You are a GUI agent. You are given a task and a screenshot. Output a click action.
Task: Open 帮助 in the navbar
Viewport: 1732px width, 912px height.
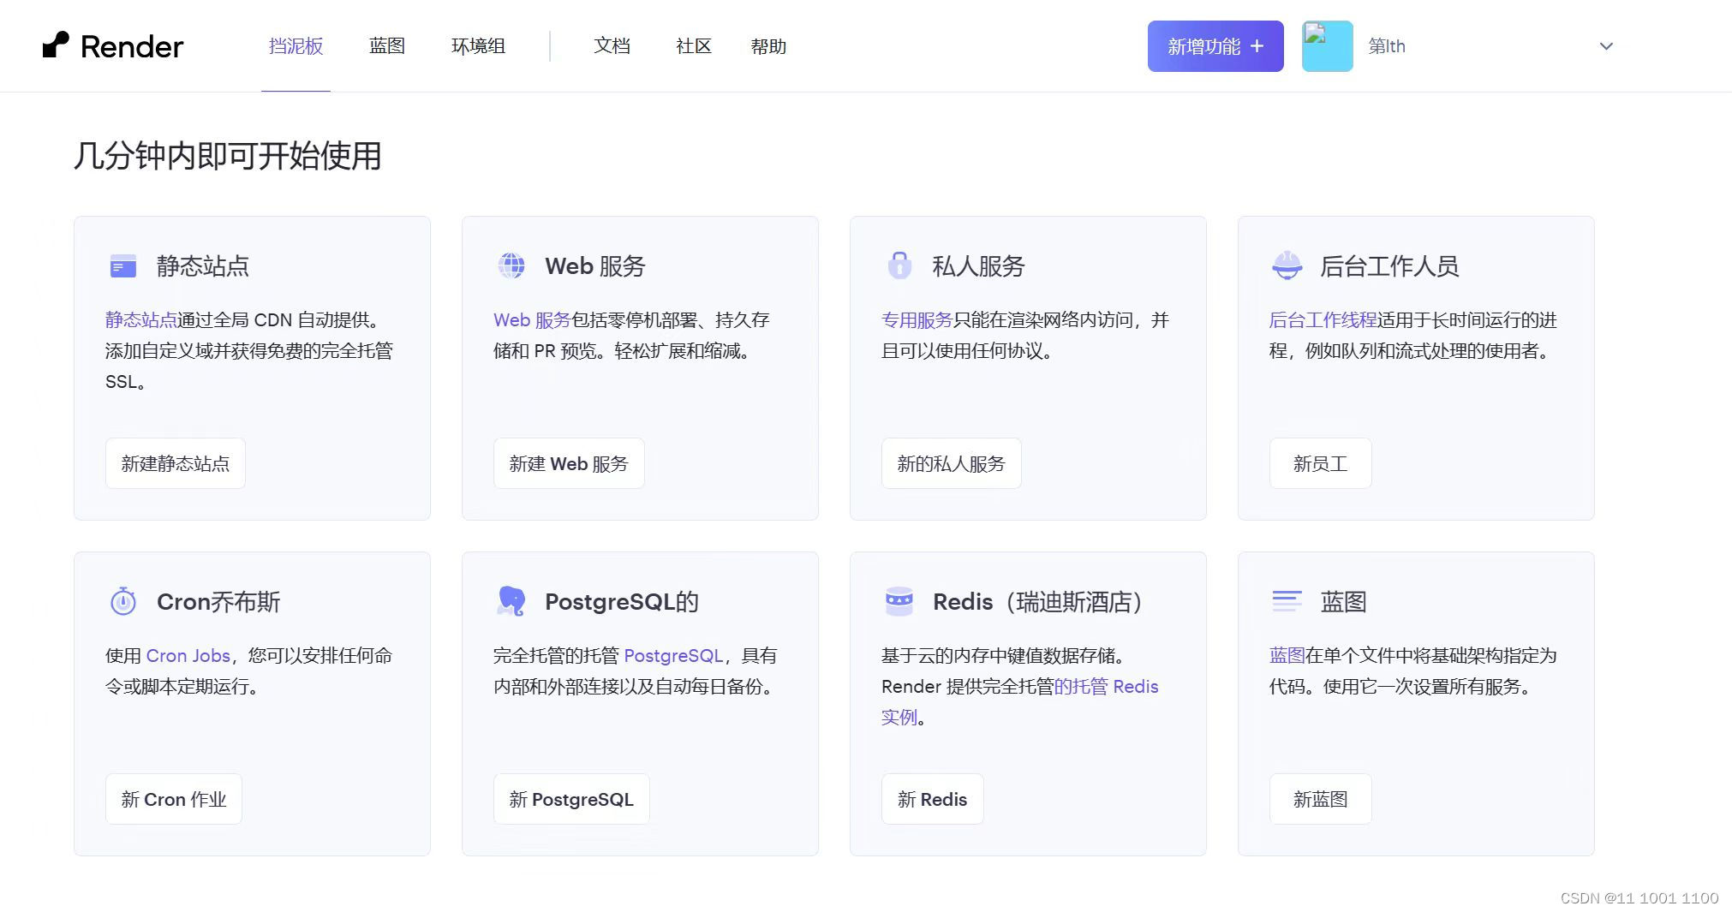(768, 46)
